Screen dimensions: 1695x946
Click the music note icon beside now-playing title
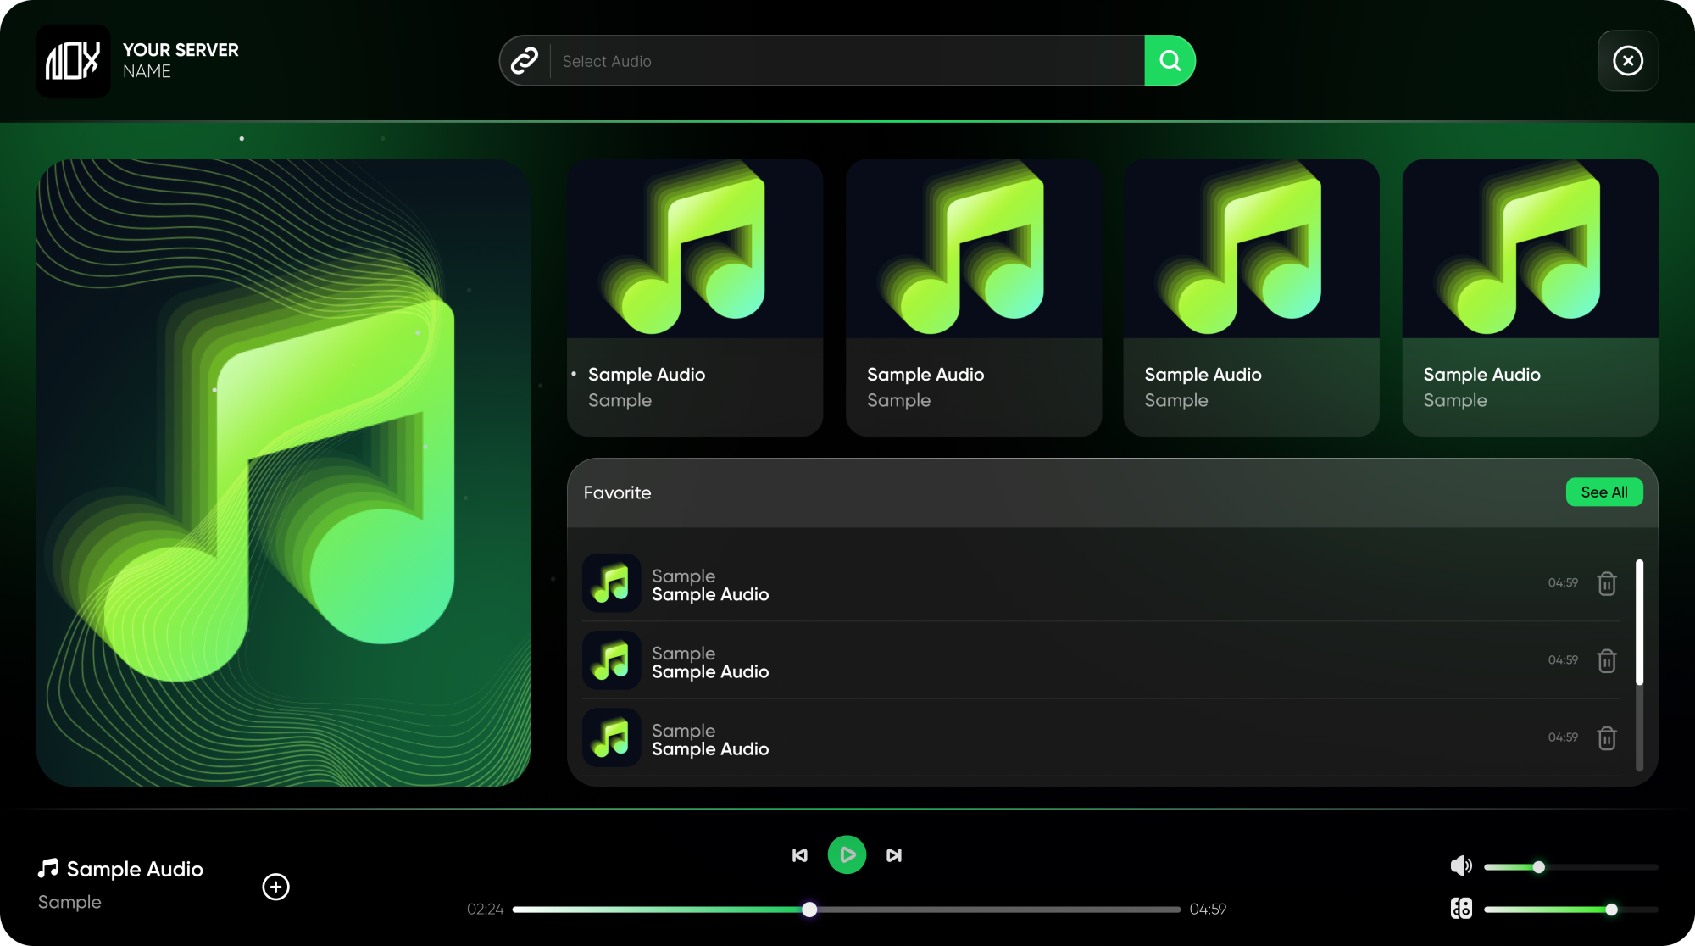[x=48, y=868]
